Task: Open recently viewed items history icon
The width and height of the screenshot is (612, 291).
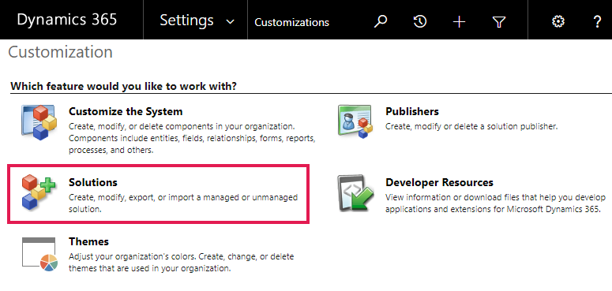Action: click(x=419, y=22)
